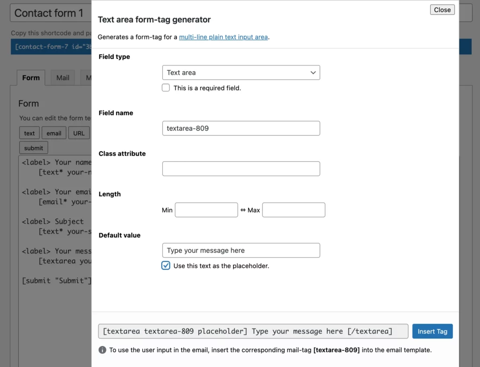
Task: Click the Max length field
Action: point(293,210)
